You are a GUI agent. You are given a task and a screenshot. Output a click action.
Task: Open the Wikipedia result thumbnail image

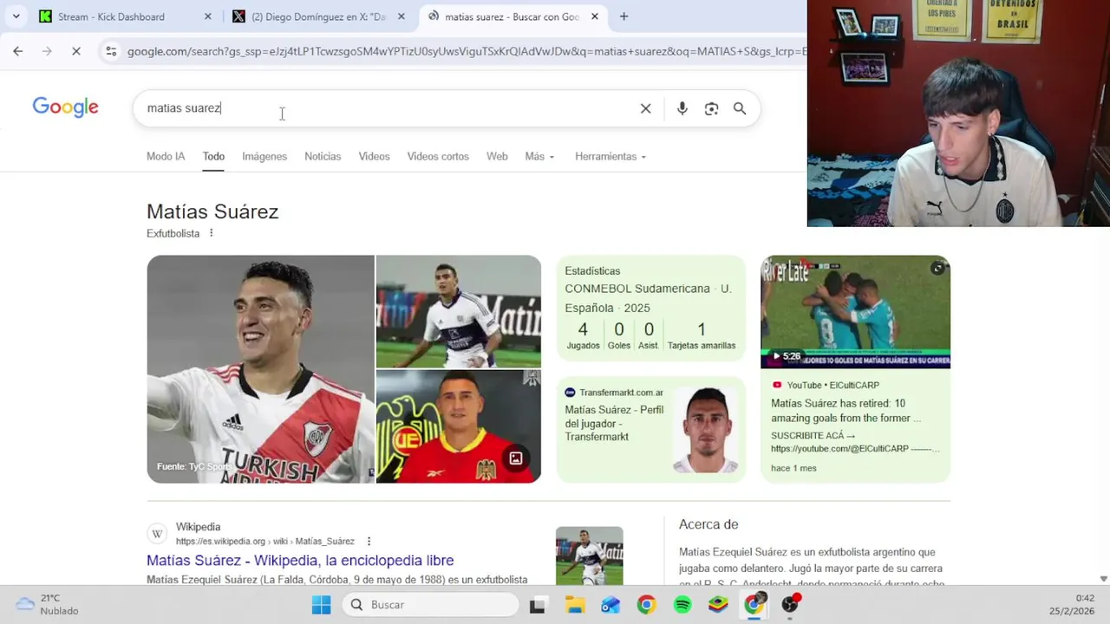pos(589,556)
